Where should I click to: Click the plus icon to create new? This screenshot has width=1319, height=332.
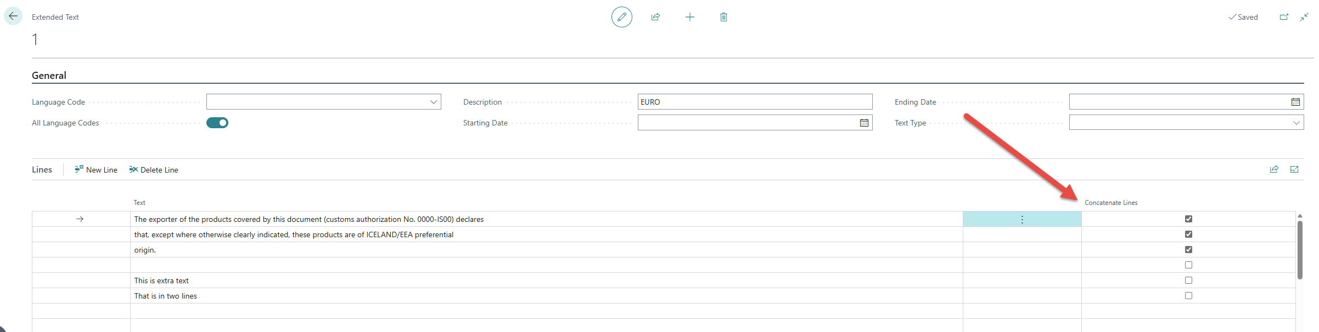coord(689,17)
